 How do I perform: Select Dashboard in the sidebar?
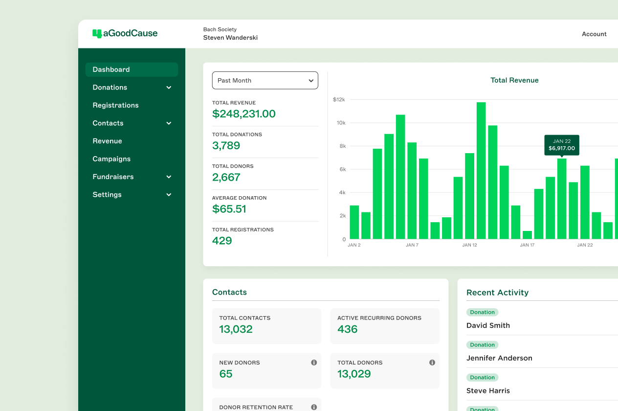pos(132,69)
